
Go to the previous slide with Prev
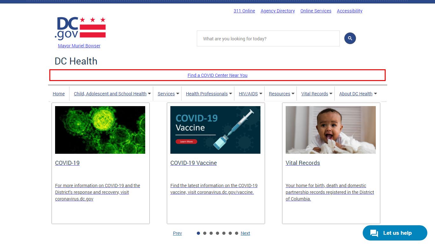(177, 233)
